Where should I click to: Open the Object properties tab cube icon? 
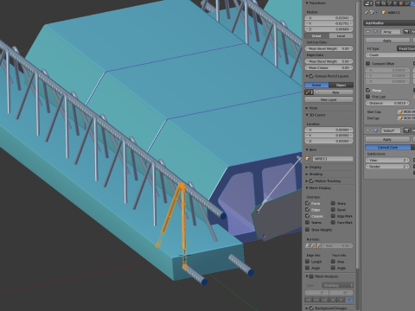tap(401, 3)
